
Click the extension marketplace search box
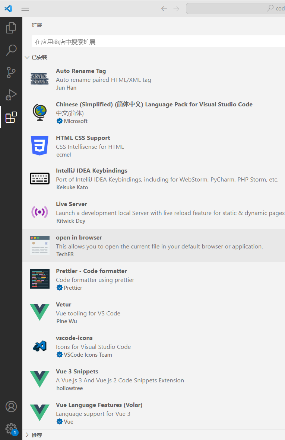pyautogui.click(x=156, y=42)
